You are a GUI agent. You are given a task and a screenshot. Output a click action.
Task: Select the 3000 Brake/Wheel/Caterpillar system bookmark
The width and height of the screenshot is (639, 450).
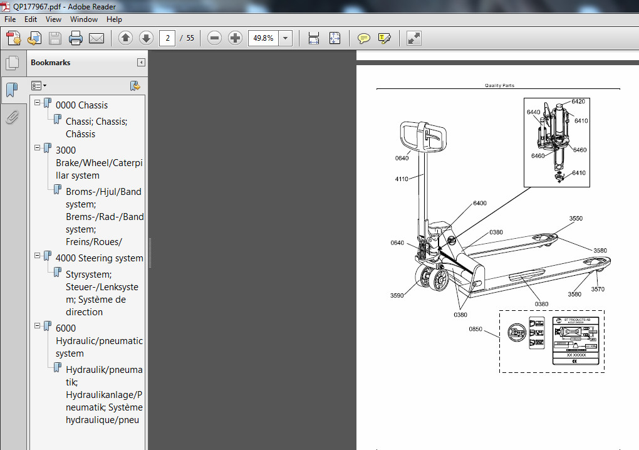click(99, 162)
